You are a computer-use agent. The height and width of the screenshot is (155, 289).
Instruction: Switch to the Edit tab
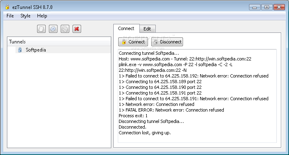tap(147, 29)
